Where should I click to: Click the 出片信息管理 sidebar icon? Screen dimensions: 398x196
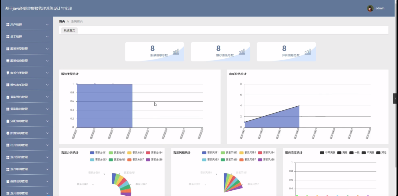pyautogui.click(x=8, y=145)
